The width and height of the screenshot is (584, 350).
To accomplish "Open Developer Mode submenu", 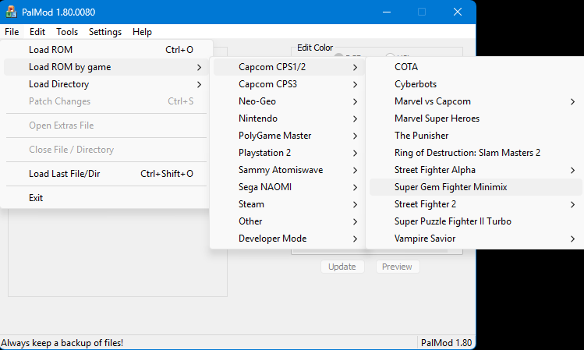I will click(272, 239).
